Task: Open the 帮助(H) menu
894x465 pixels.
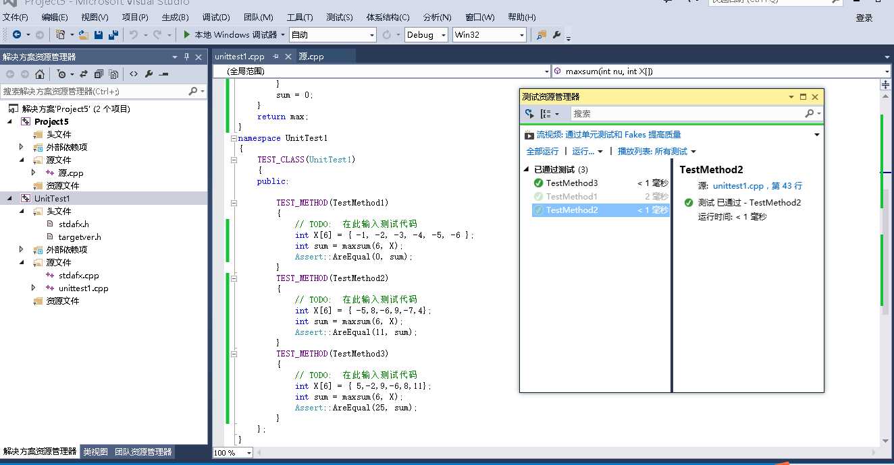Action: point(521,18)
